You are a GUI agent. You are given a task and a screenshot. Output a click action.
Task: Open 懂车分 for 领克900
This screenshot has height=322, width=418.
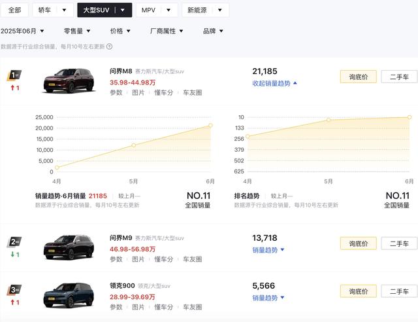tap(164, 307)
